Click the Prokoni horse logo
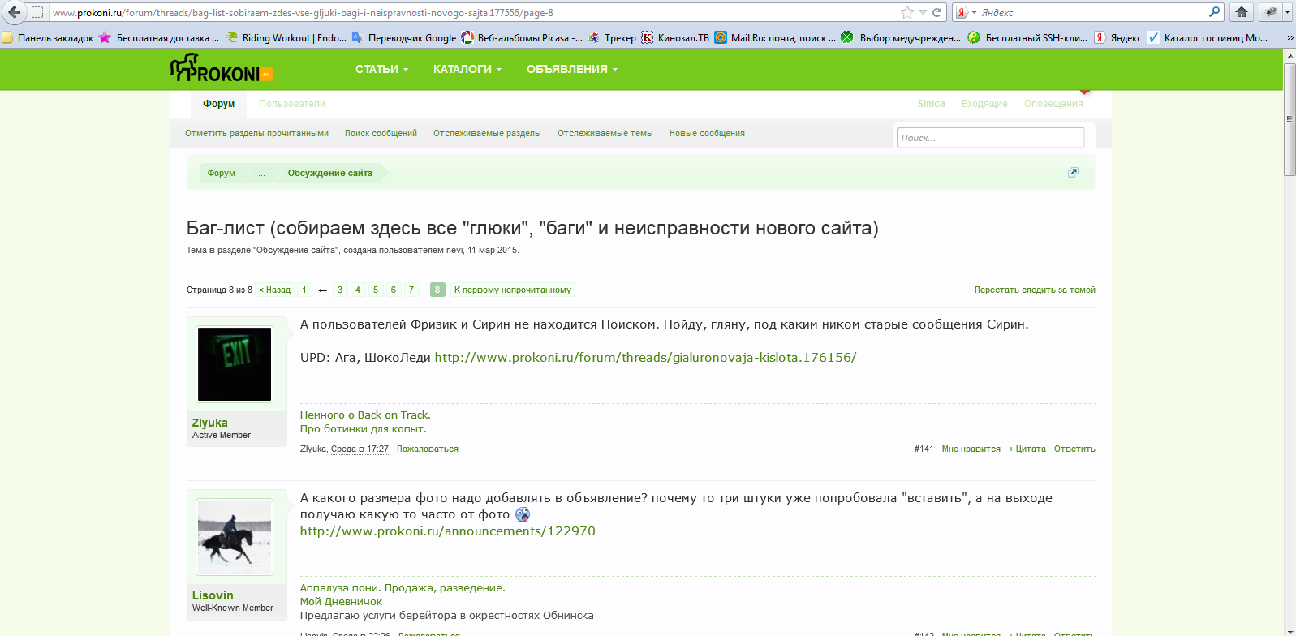This screenshot has width=1296, height=636. tap(221, 69)
